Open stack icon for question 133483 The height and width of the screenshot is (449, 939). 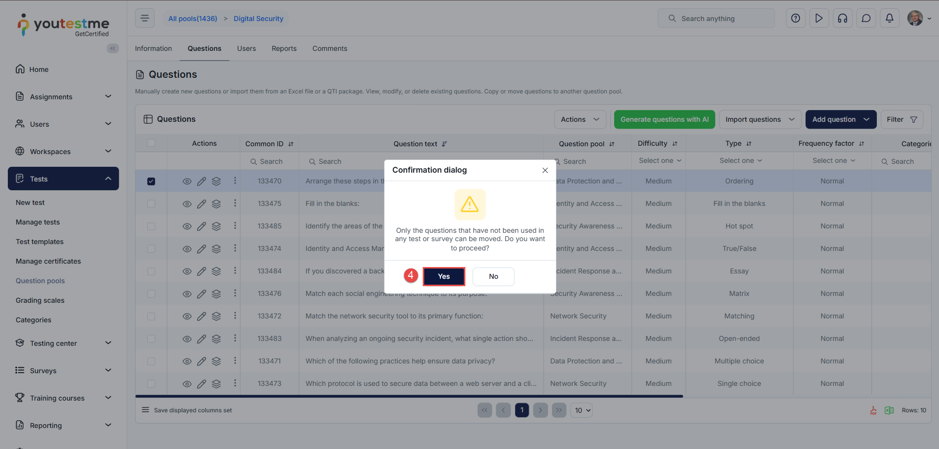click(x=216, y=339)
